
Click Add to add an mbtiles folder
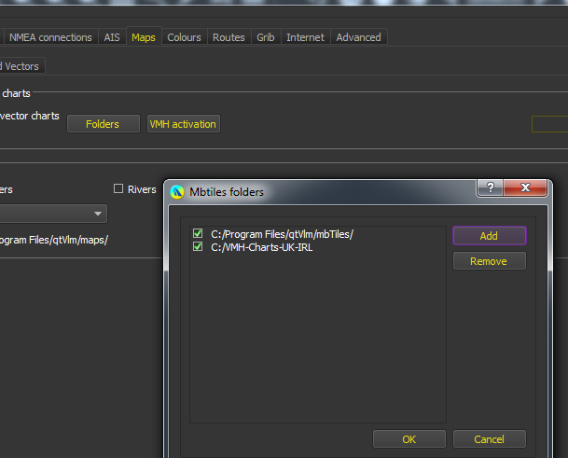[489, 236]
